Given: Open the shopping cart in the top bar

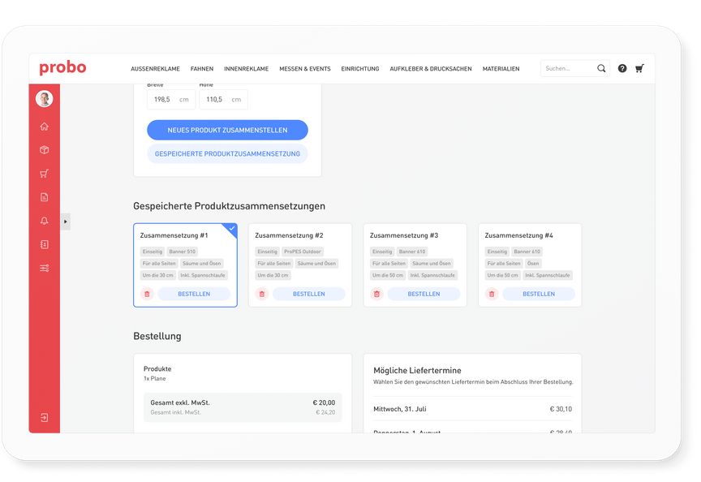Looking at the screenshot, I should pyautogui.click(x=639, y=68).
